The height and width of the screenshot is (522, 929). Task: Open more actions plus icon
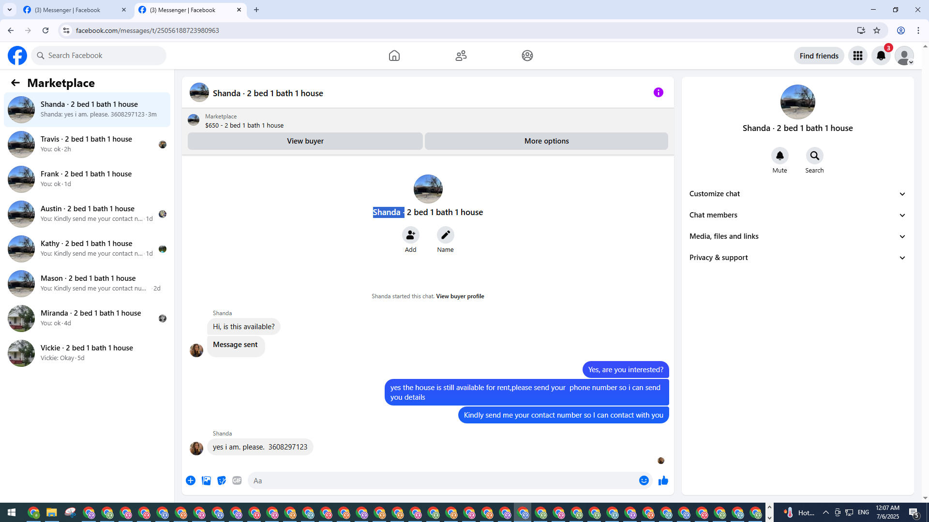pos(191,480)
